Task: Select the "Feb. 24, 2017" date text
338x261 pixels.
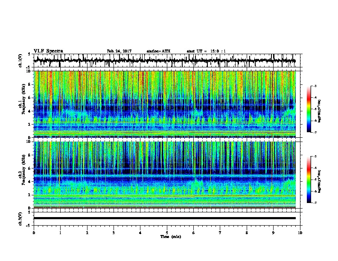Action: point(119,51)
